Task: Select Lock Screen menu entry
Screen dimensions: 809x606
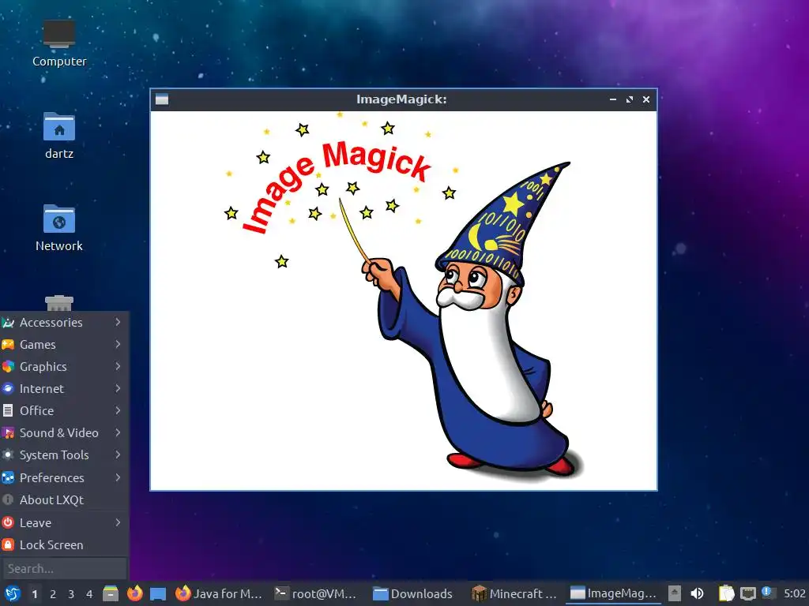Action: (64, 545)
